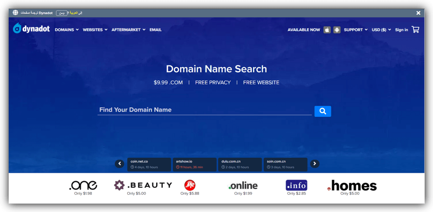Select the .BEAUTY domain logo
The width and height of the screenshot is (433, 212).
143,185
